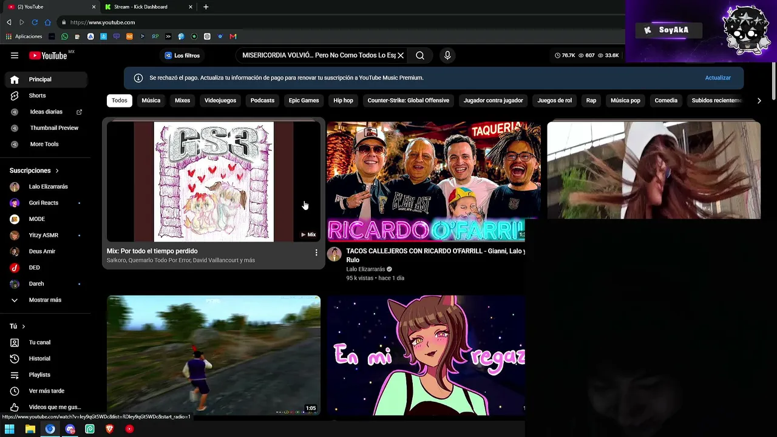This screenshot has height=437, width=777.
Task: Open the Dareh subscription
Action: click(x=46, y=284)
